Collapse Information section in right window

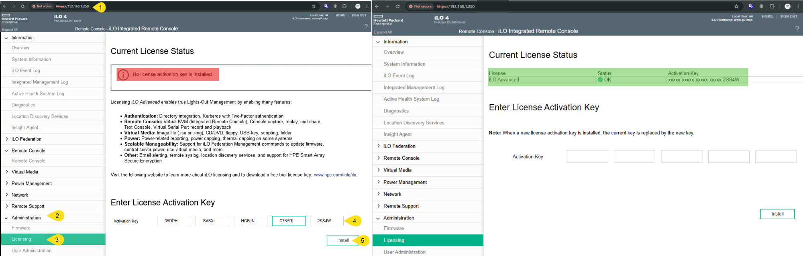378,42
